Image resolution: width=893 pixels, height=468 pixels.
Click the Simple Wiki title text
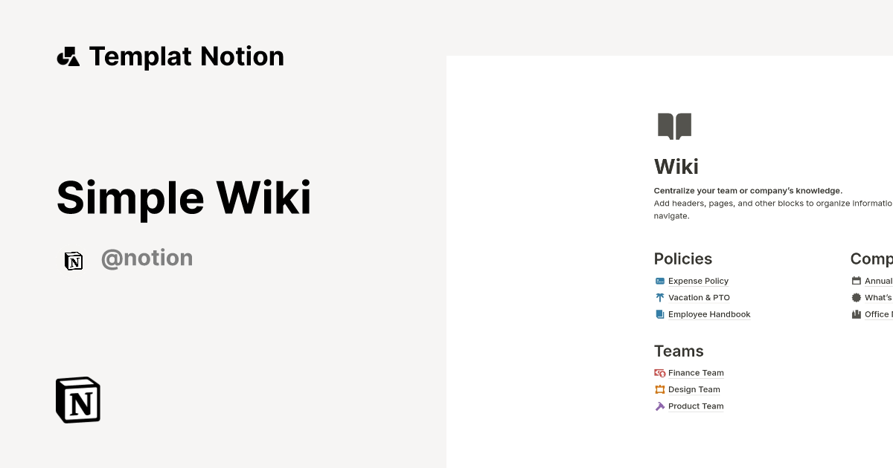[184, 198]
